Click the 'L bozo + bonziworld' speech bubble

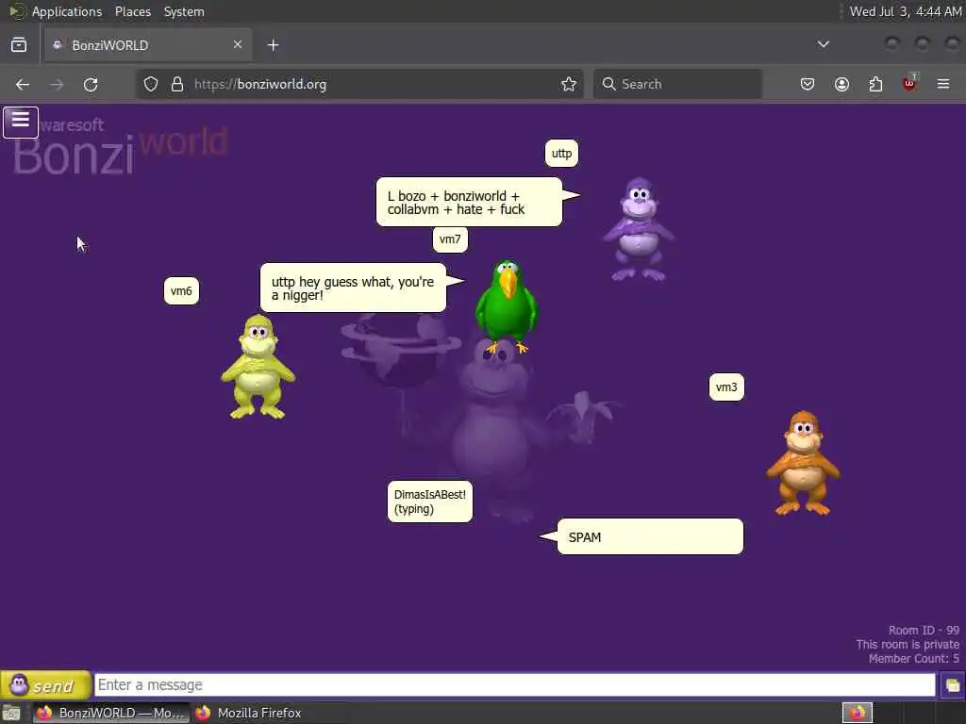tap(469, 203)
